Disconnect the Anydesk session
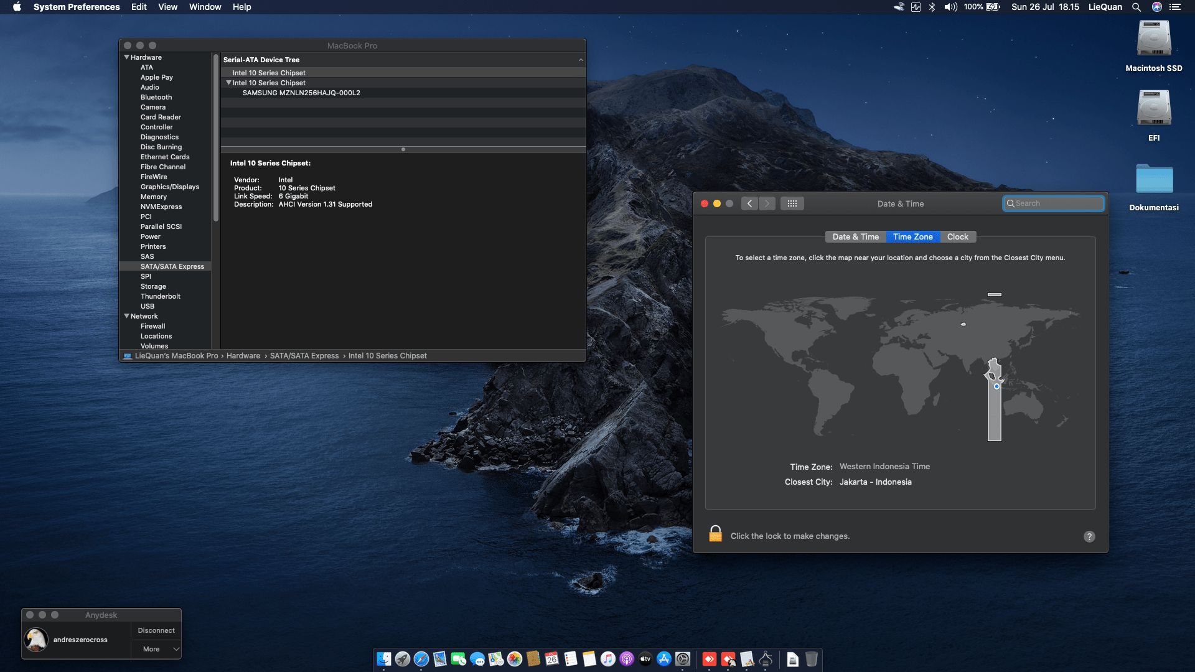Image resolution: width=1195 pixels, height=672 pixels. (x=156, y=630)
